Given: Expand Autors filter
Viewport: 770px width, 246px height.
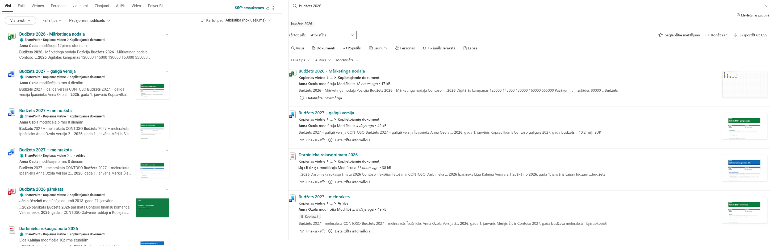Looking at the screenshot, I should click(x=323, y=60).
